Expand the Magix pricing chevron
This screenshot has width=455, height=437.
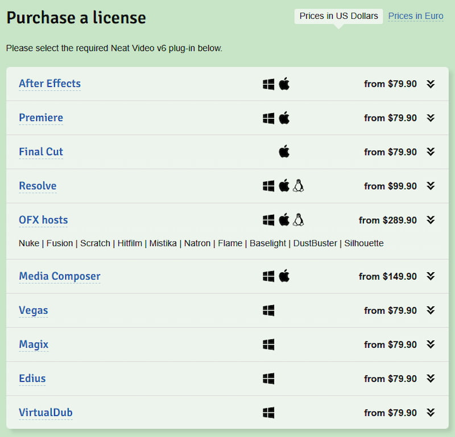click(431, 344)
